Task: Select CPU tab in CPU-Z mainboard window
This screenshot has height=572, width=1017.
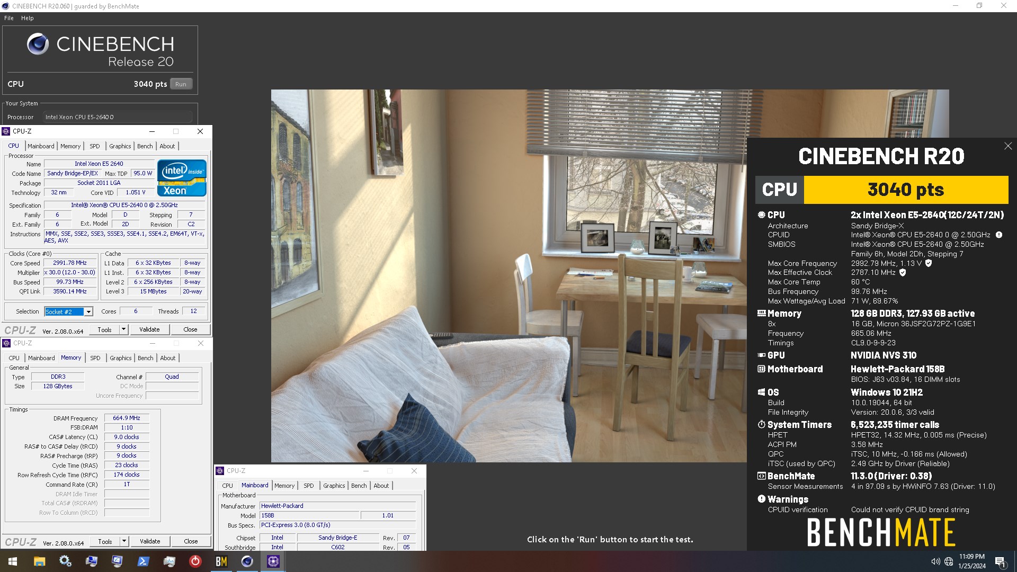Action: [228, 486]
